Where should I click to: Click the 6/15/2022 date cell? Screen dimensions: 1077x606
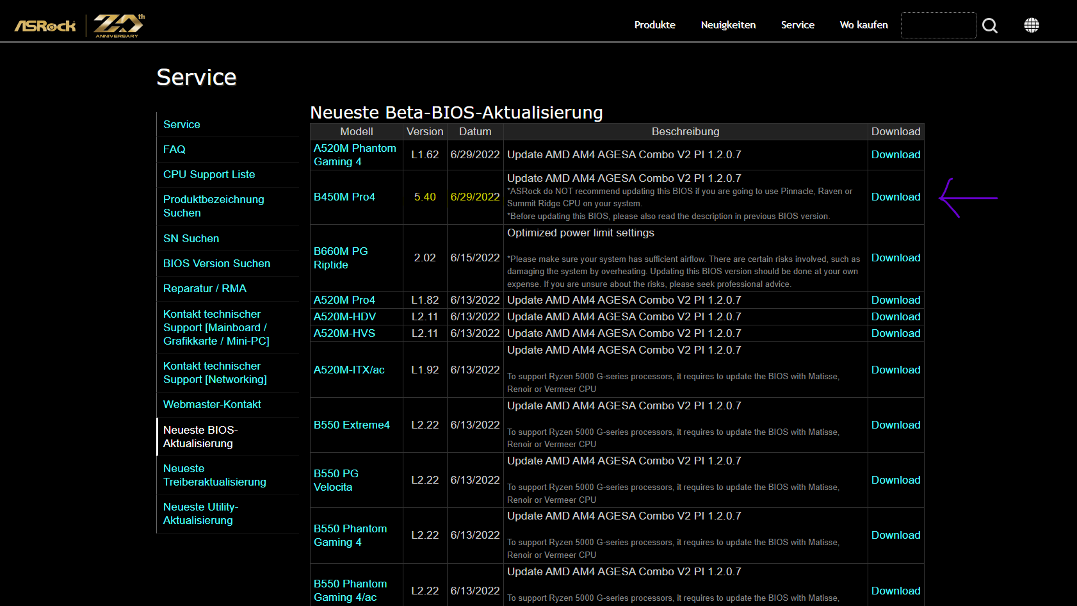[x=475, y=258]
